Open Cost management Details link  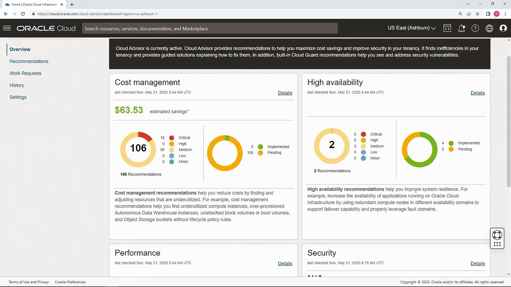(285, 93)
